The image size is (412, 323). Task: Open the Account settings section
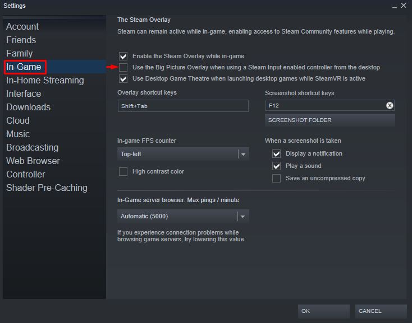pyautogui.click(x=22, y=26)
